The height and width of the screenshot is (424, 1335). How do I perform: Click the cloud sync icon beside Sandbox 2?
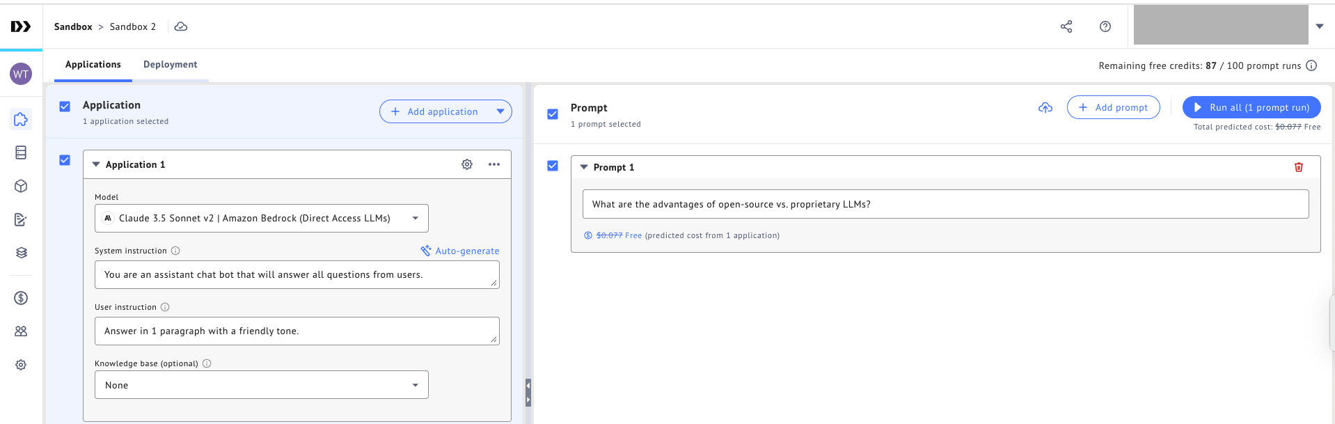coord(181,26)
